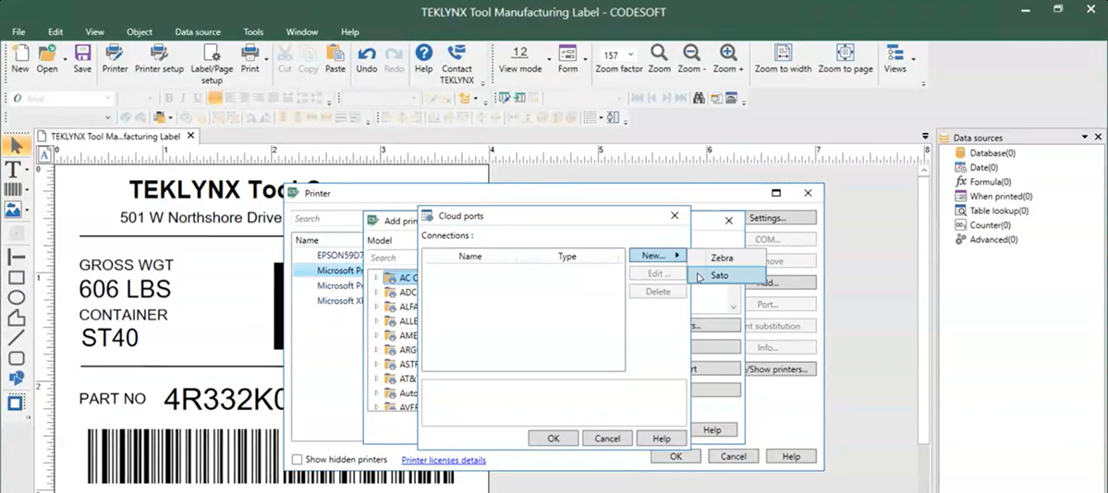Open the Tools menu
This screenshot has height=493, width=1108.
point(253,31)
